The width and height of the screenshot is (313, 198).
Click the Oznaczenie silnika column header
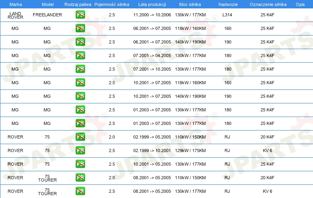pyautogui.click(x=268, y=4)
